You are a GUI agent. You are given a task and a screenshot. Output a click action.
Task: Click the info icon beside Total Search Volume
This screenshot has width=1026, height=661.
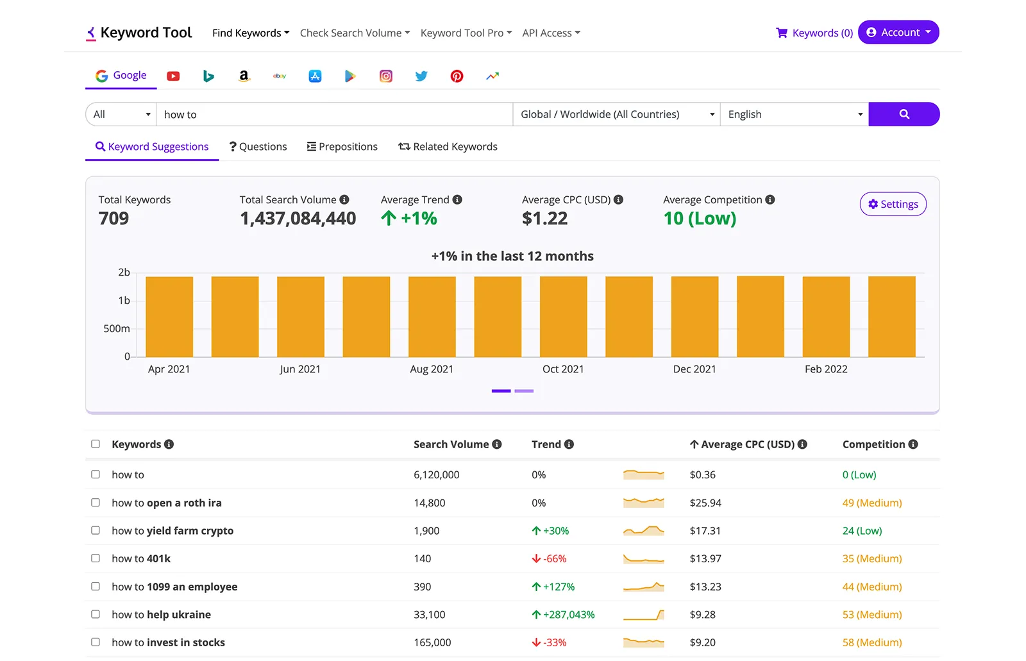point(344,200)
